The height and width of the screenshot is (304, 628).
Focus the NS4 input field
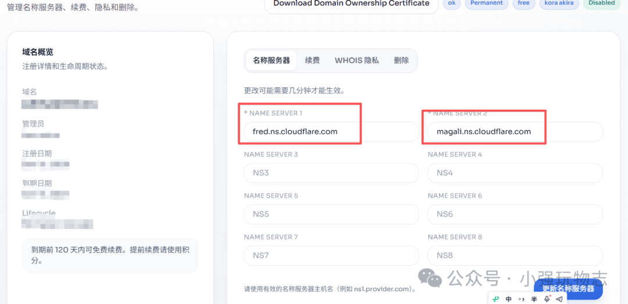click(x=515, y=173)
